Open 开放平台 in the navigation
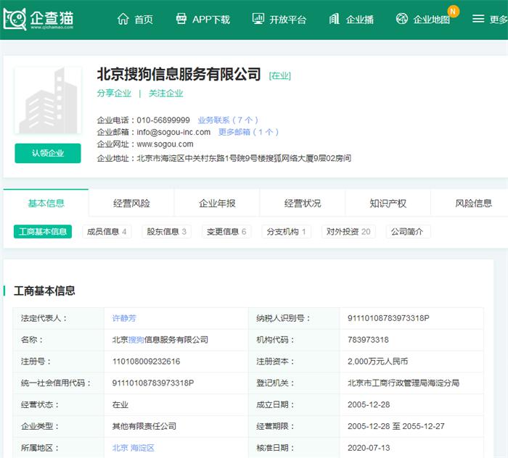Image resolution: width=508 pixels, height=458 pixels. pyautogui.click(x=287, y=20)
